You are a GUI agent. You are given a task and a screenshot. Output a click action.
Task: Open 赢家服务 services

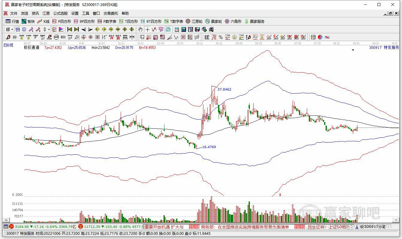pos(255,21)
